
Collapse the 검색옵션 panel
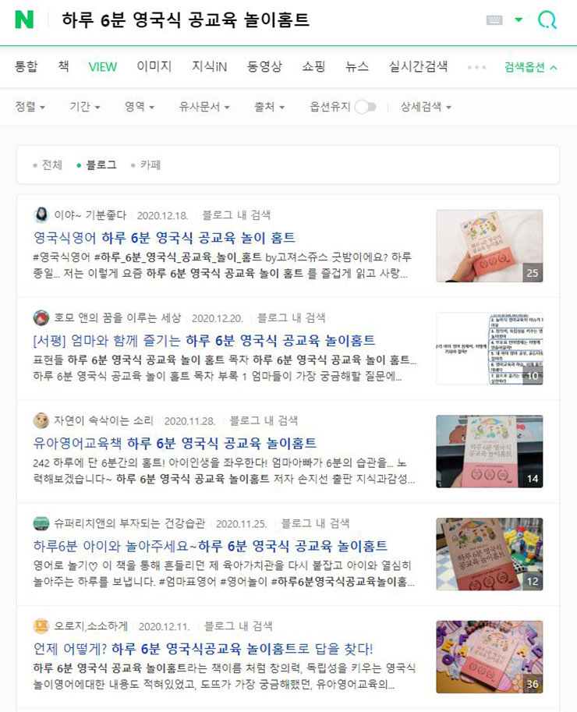(531, 67)
